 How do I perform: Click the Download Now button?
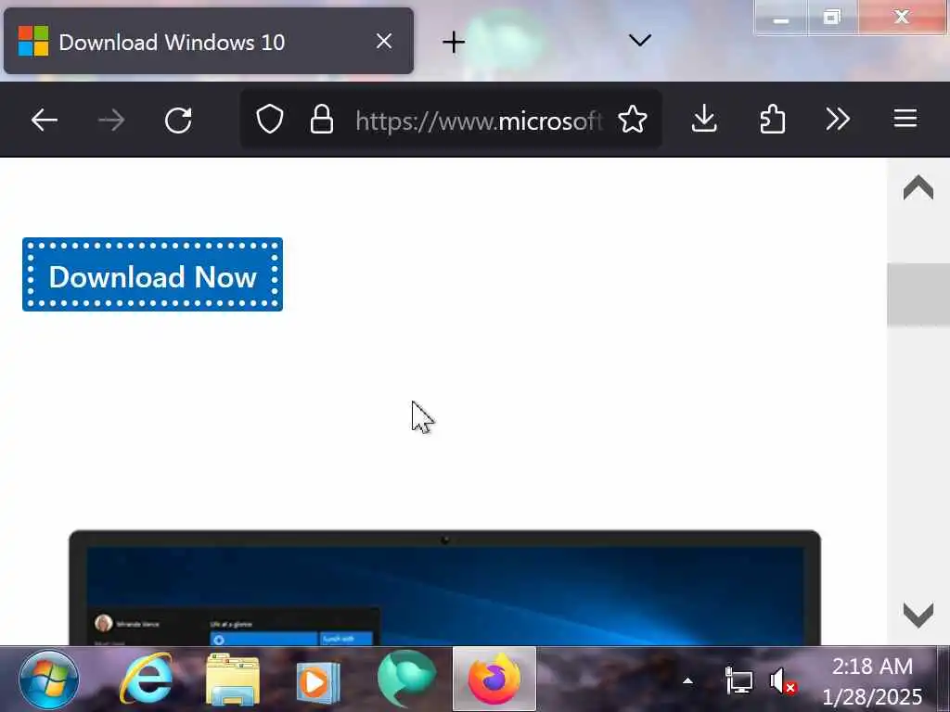click(153, 274)
